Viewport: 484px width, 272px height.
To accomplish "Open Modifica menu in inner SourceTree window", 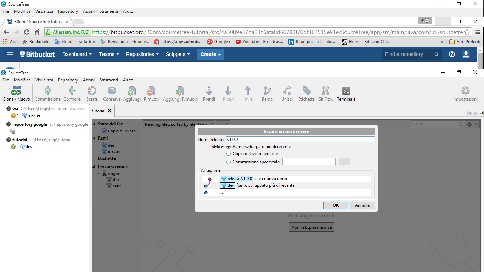I will 22,80.
